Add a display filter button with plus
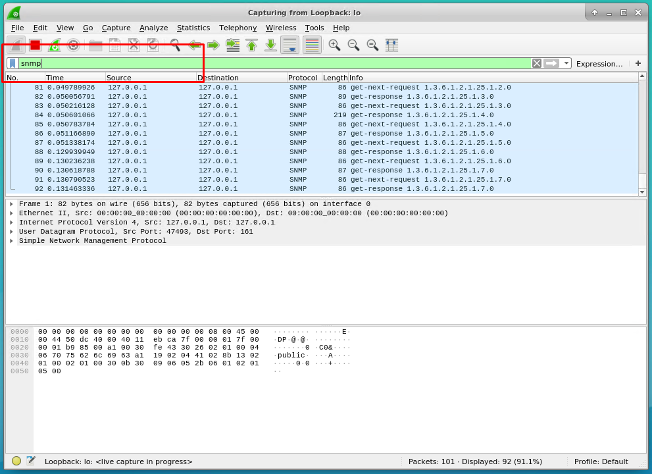The height and width of the screenshot is (474, 652). (x=638, y=63)
